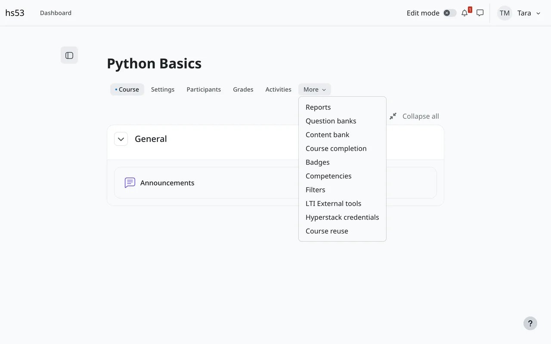Select Course completion menu item
This screenshot has height=344, width=551.
click(x=342, y=148)
